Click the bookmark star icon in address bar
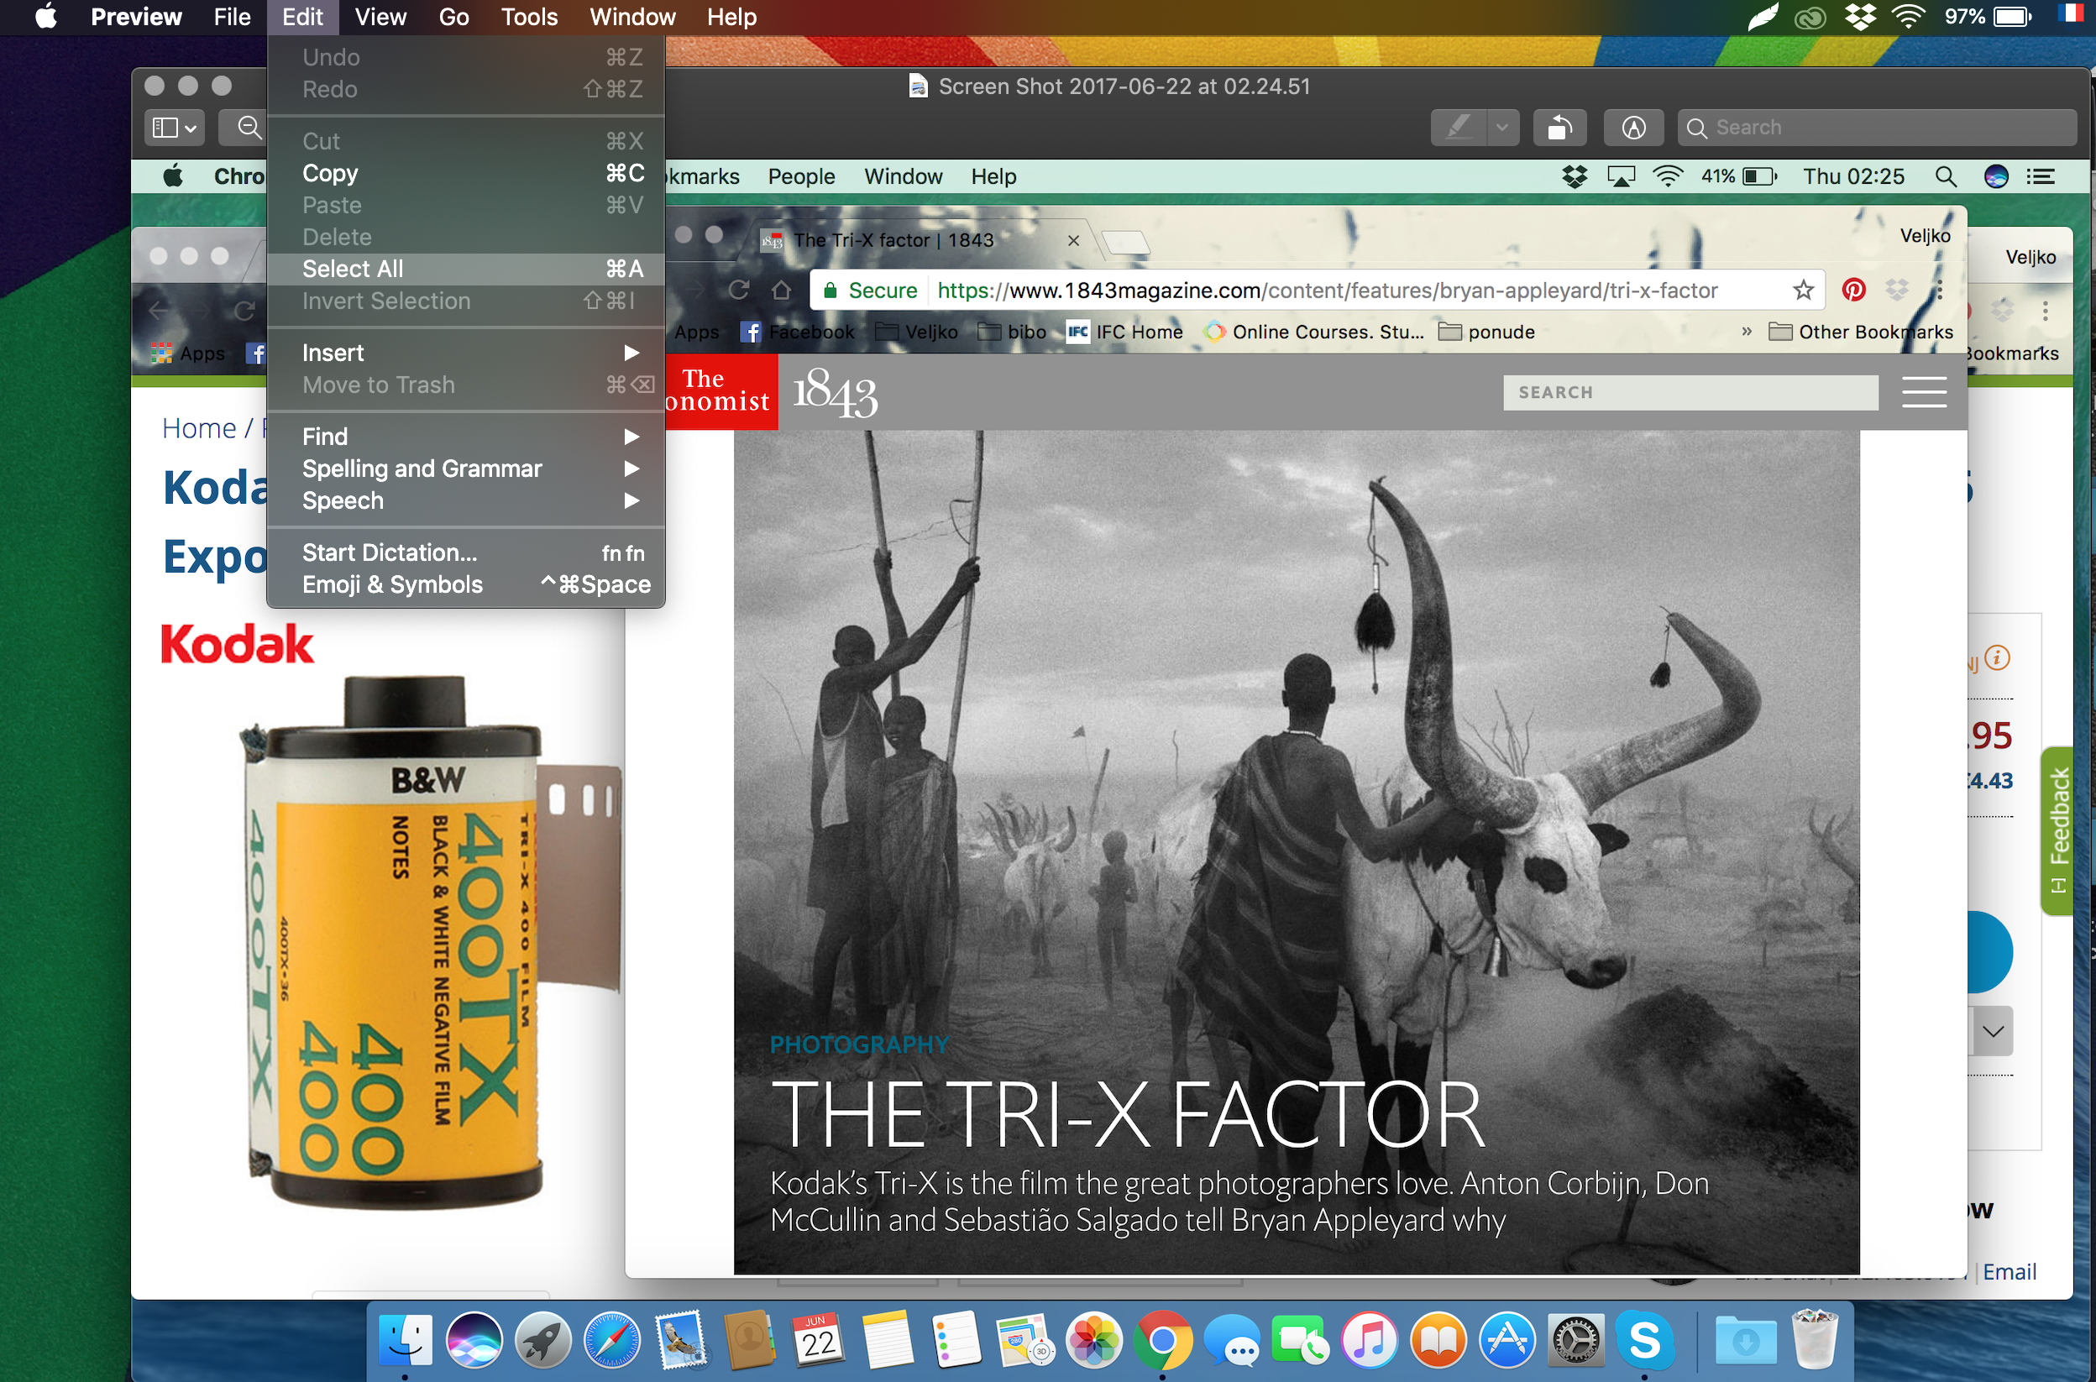The width and height of the screenshot is (2096, 1382). (1806, 290)
